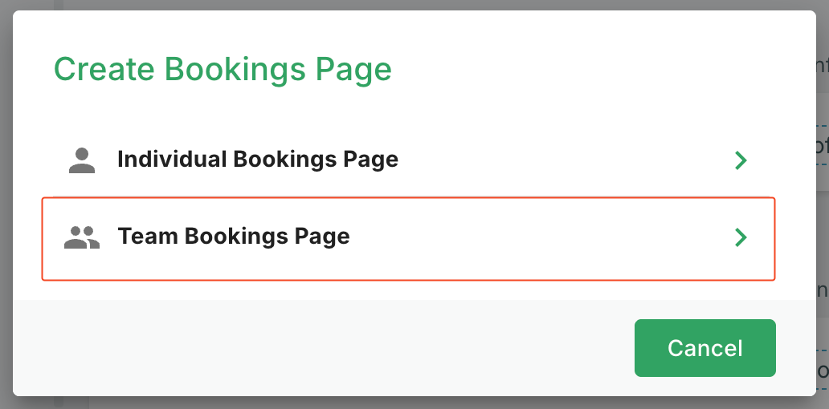This screenshot has width=829, height=409.
Task: Click the two-person group icon for Team
Action: pyautogui.click(x=82, y=237)
